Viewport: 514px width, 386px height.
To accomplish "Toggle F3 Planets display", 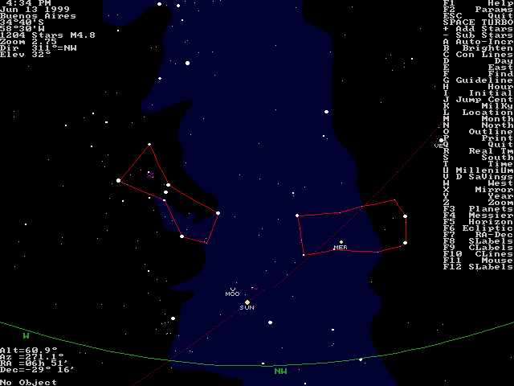I will pos(479,209).
